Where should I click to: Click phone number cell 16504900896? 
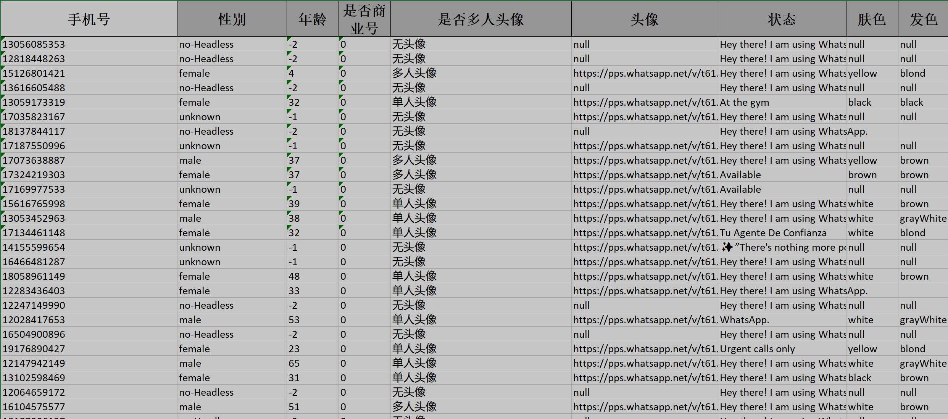[x=89, y=334]
